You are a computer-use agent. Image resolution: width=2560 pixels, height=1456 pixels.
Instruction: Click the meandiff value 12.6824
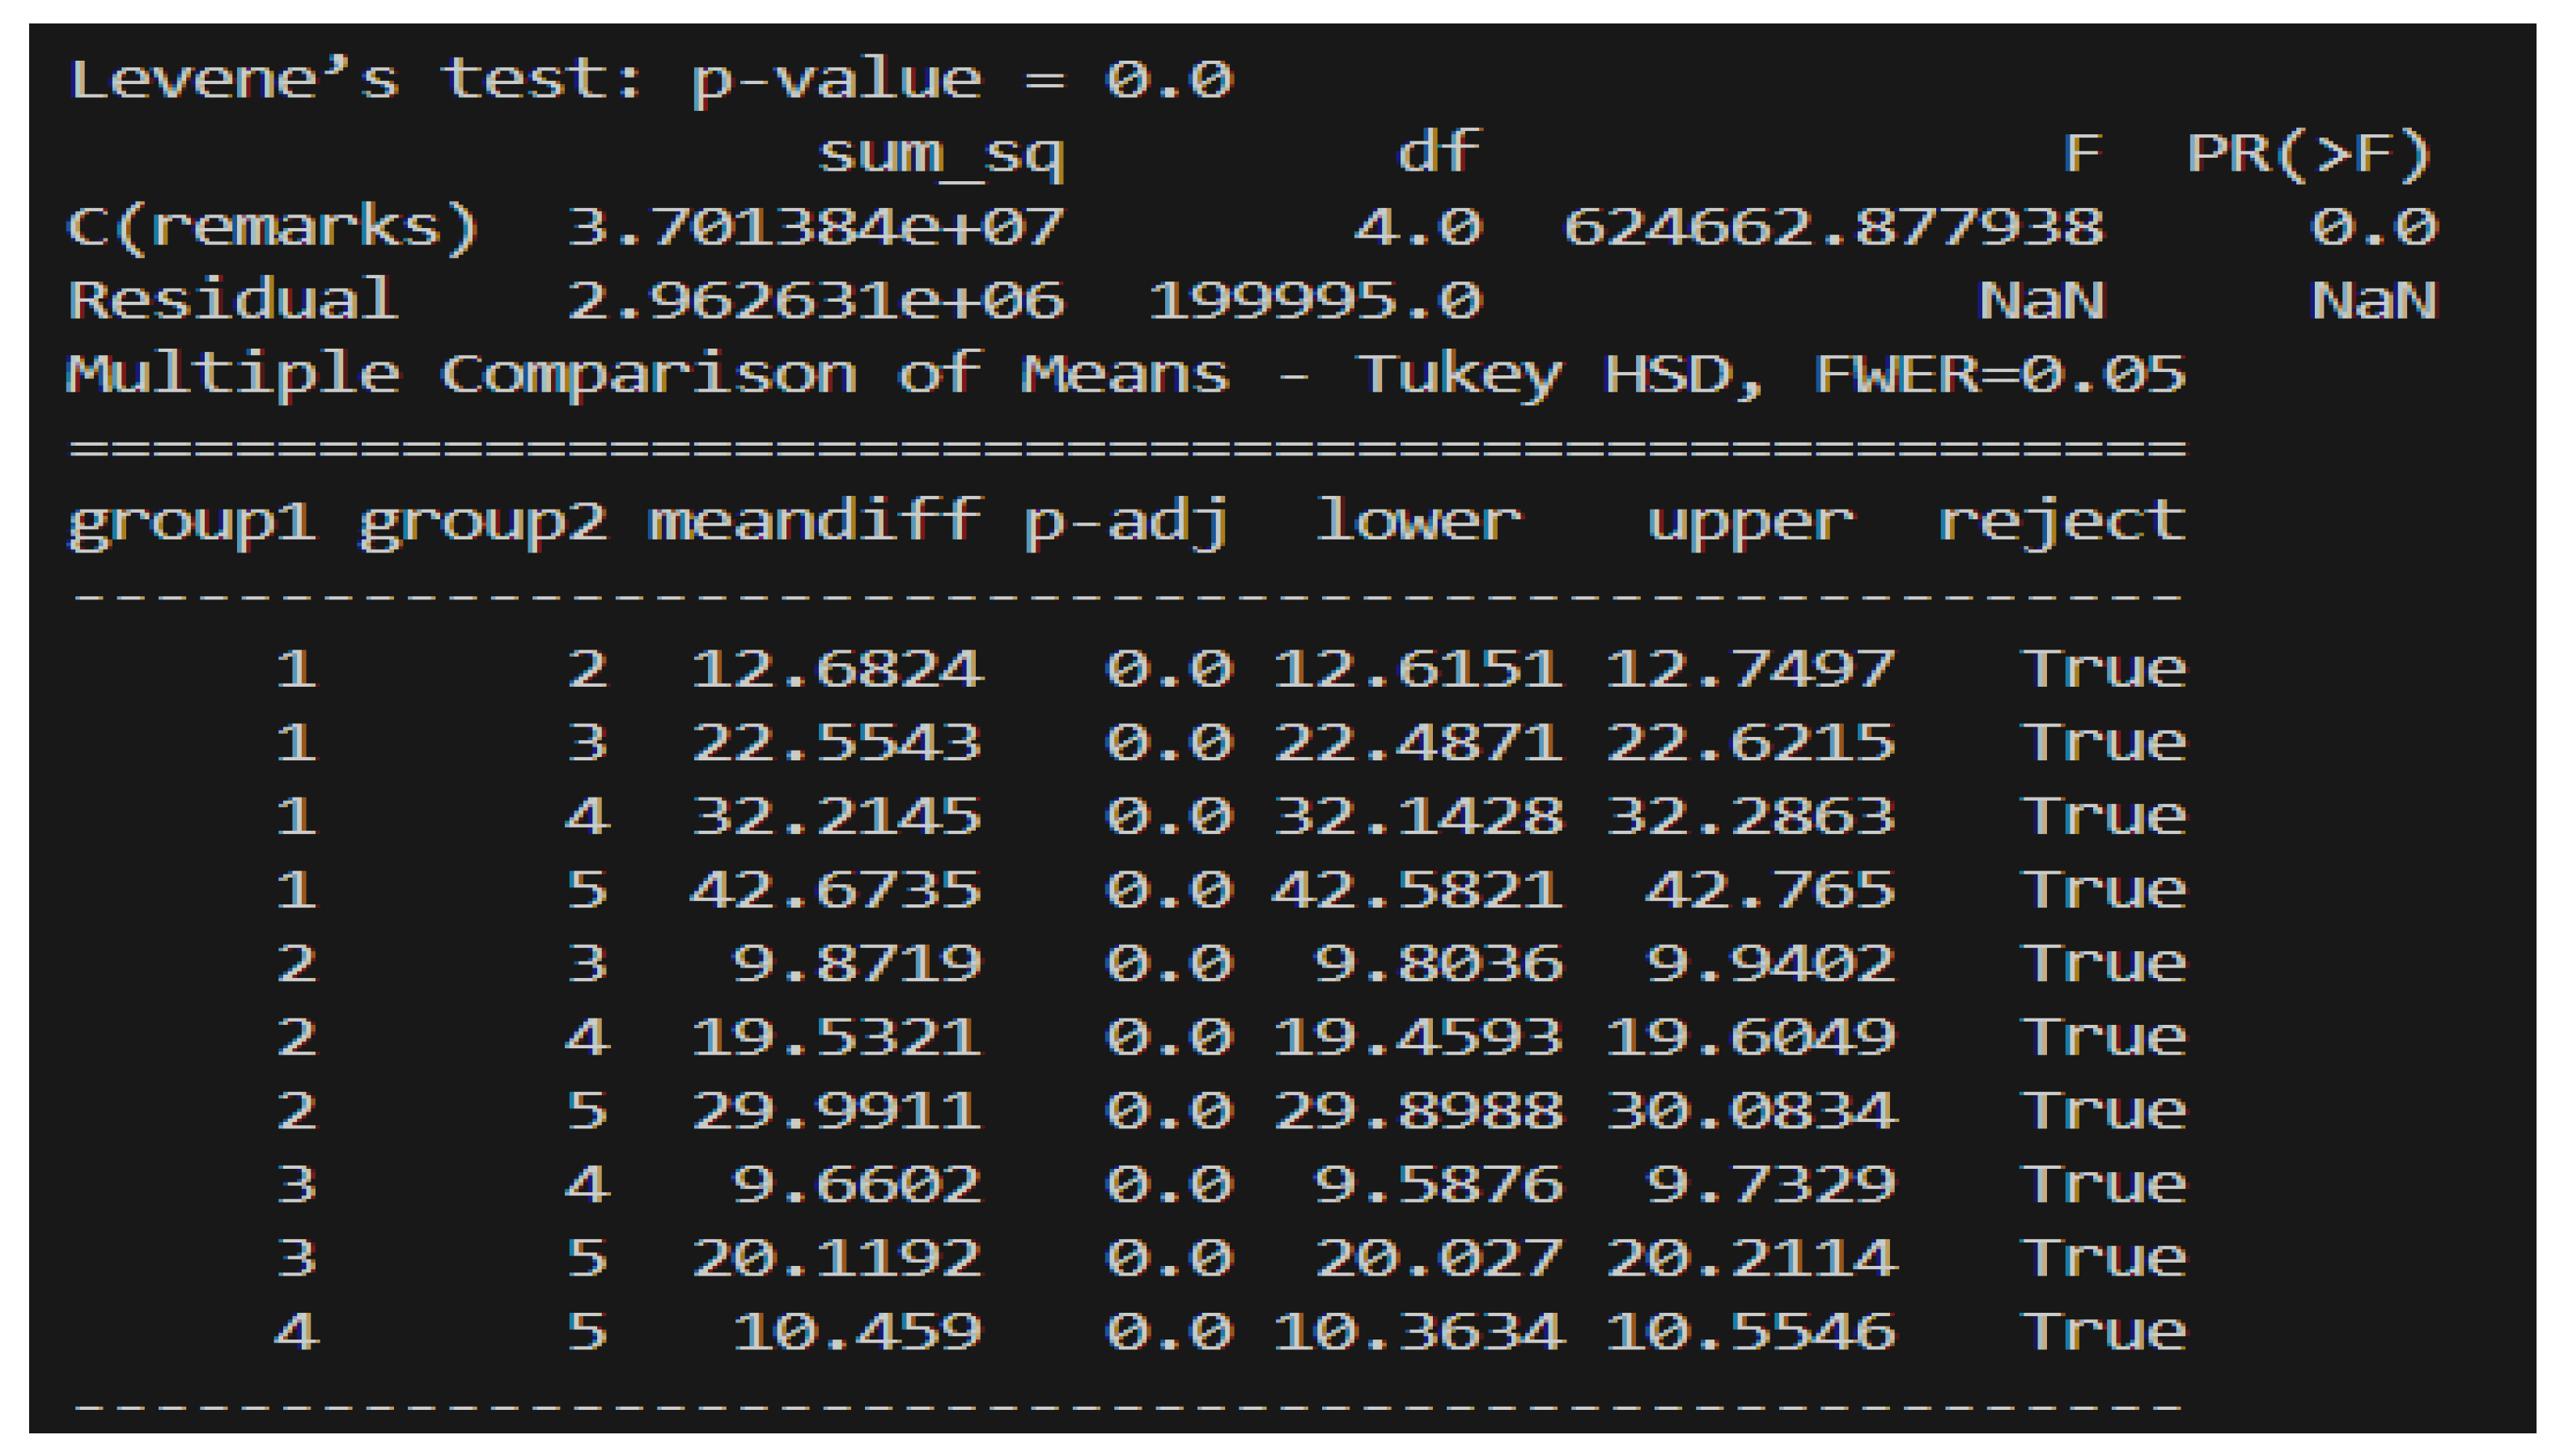(x=837, y=668)
